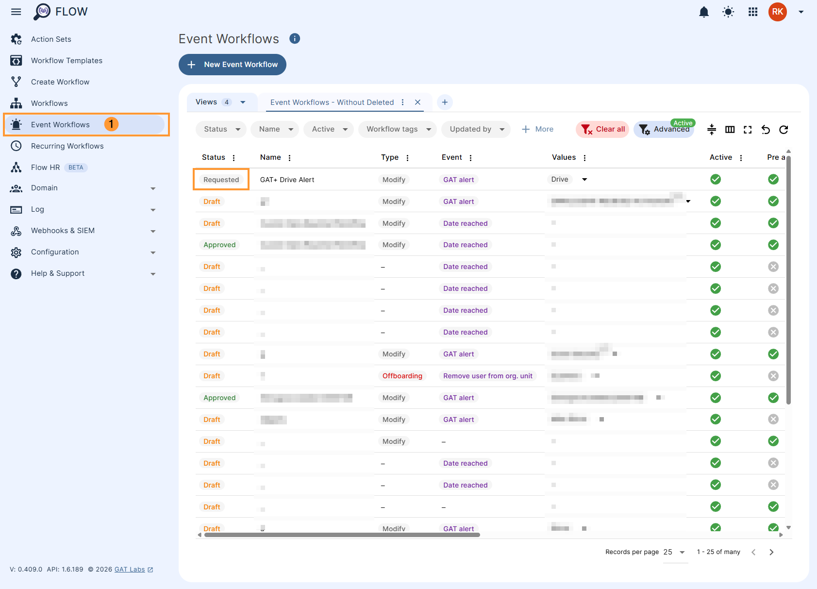Expand the Workflow tags filter
817x589 pixels.
tap(398, 129)
